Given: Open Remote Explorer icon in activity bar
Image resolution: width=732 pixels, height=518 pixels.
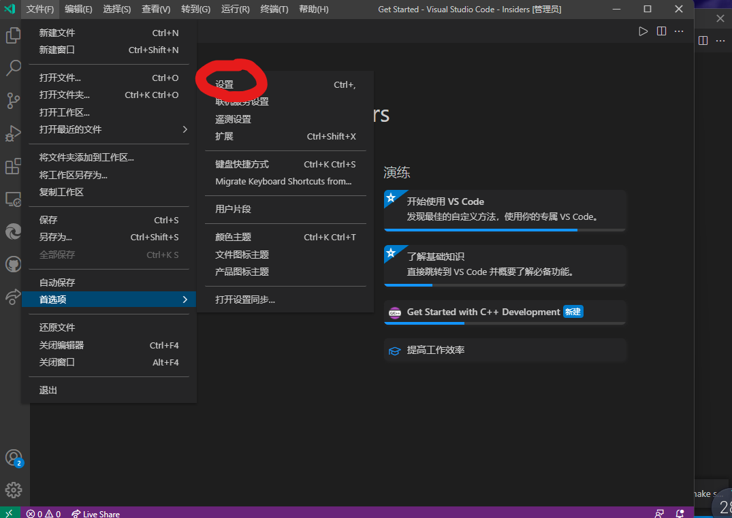Looking at the screenshot, I should pos(13,199).
